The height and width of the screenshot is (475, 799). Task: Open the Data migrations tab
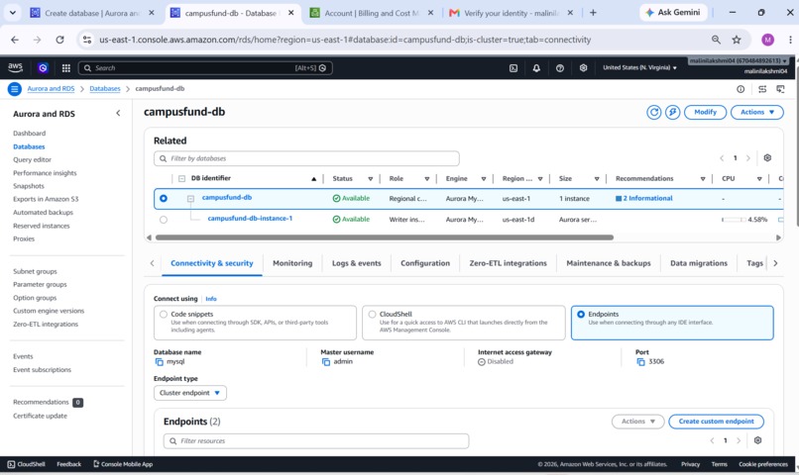point(699,263)
